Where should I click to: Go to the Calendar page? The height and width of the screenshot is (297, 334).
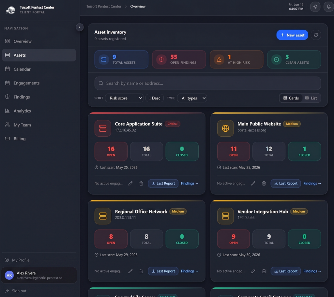[39, 69]
